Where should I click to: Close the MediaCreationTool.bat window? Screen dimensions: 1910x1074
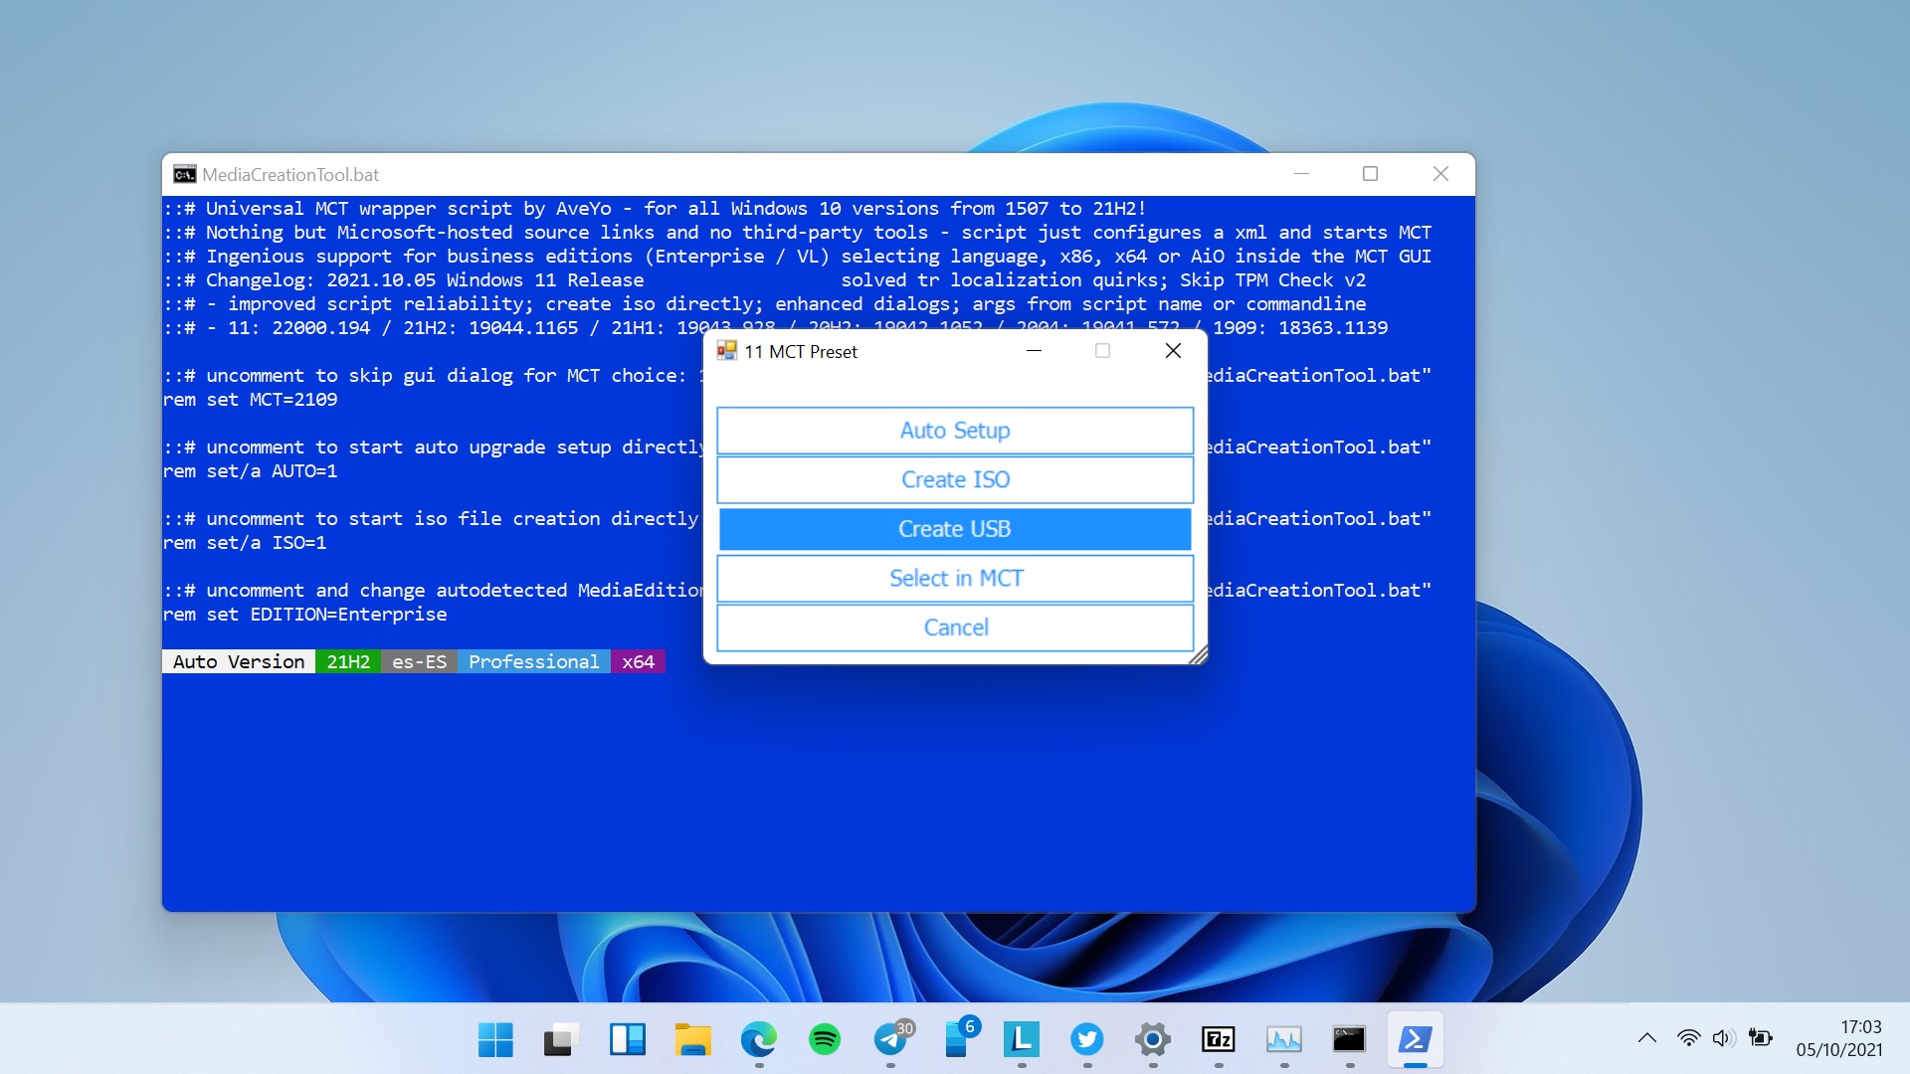tap(1440, 174)
